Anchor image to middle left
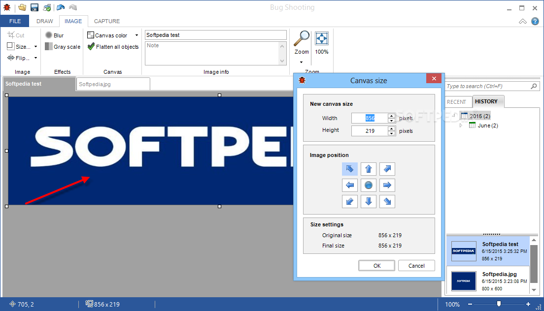Viewport: 544px width, 311px height. (350, 186)
